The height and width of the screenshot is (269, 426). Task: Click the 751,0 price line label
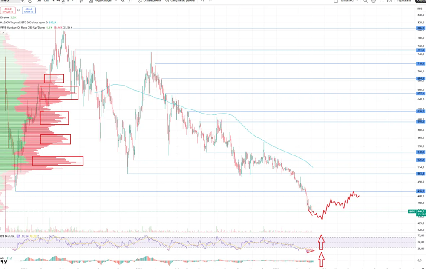tap(420, 50)
